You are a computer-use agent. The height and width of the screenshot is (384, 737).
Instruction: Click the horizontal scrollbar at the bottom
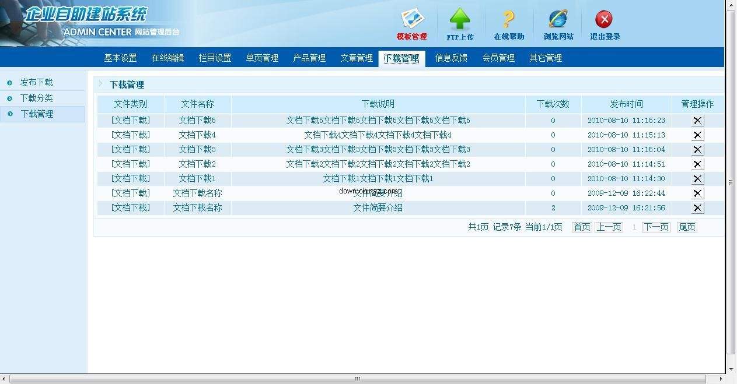pos(357,379)
